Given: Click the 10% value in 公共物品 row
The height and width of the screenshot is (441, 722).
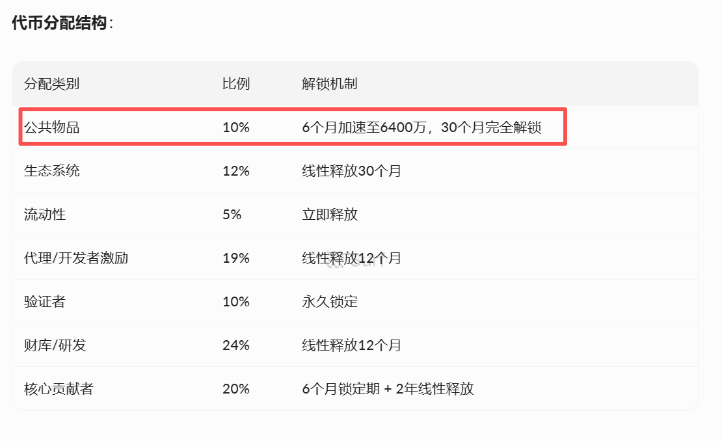Looking at the screenshot, I should click(236, 127).
